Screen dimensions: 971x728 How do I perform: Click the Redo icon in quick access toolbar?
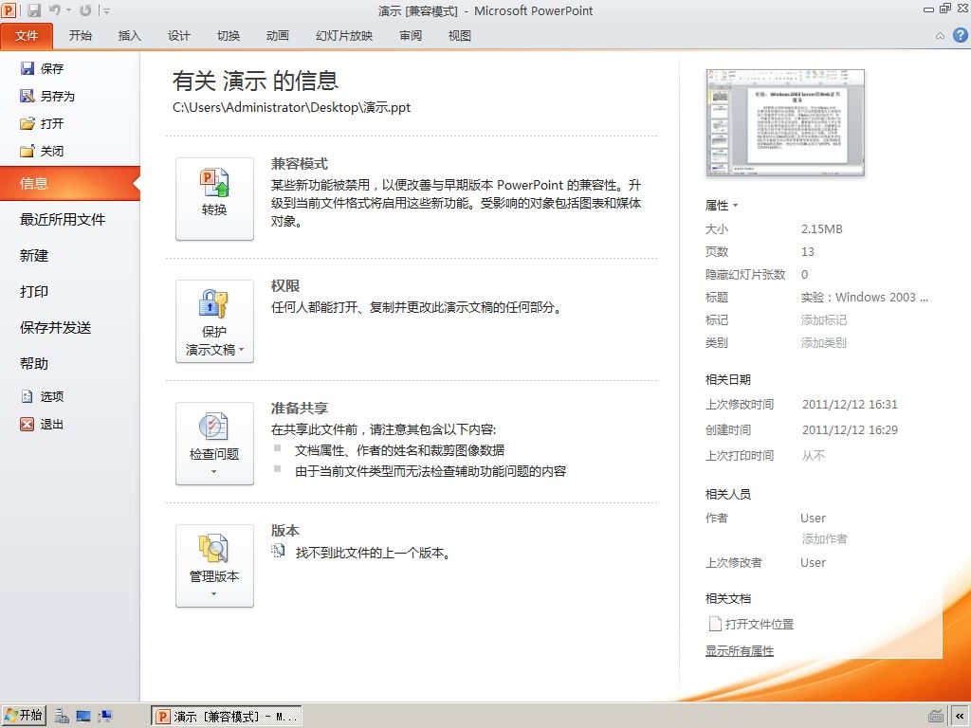pos(85,9)
